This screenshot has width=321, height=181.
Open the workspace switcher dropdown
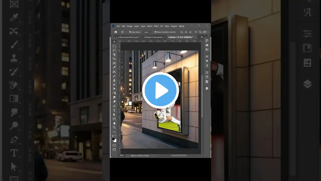206,32
